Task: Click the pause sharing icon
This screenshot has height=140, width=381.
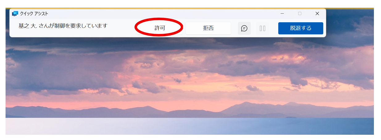Action: tap(263, 28)
